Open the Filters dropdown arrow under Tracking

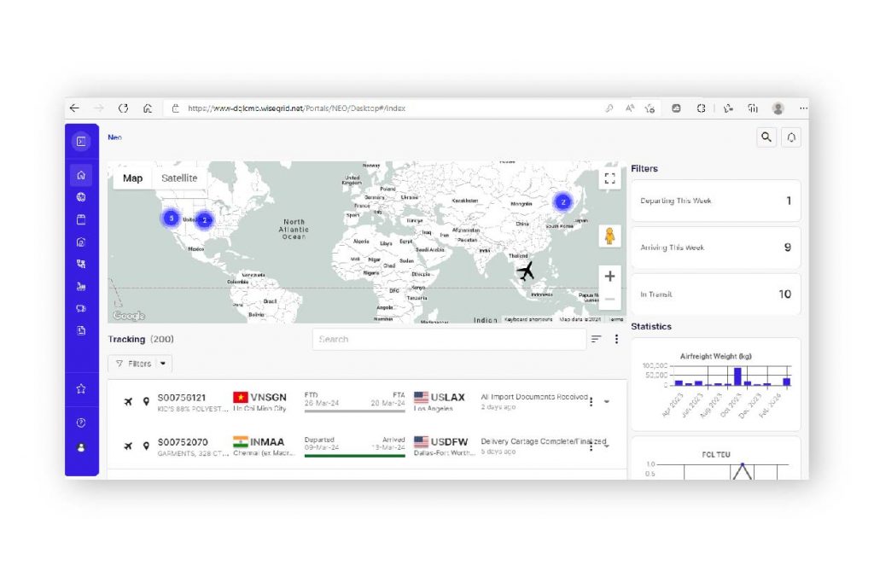pyautogui.click(x=163, y=364)
